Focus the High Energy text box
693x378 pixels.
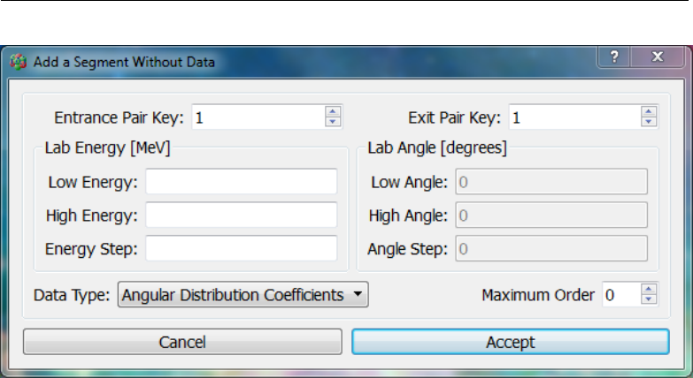pos(242,215)
